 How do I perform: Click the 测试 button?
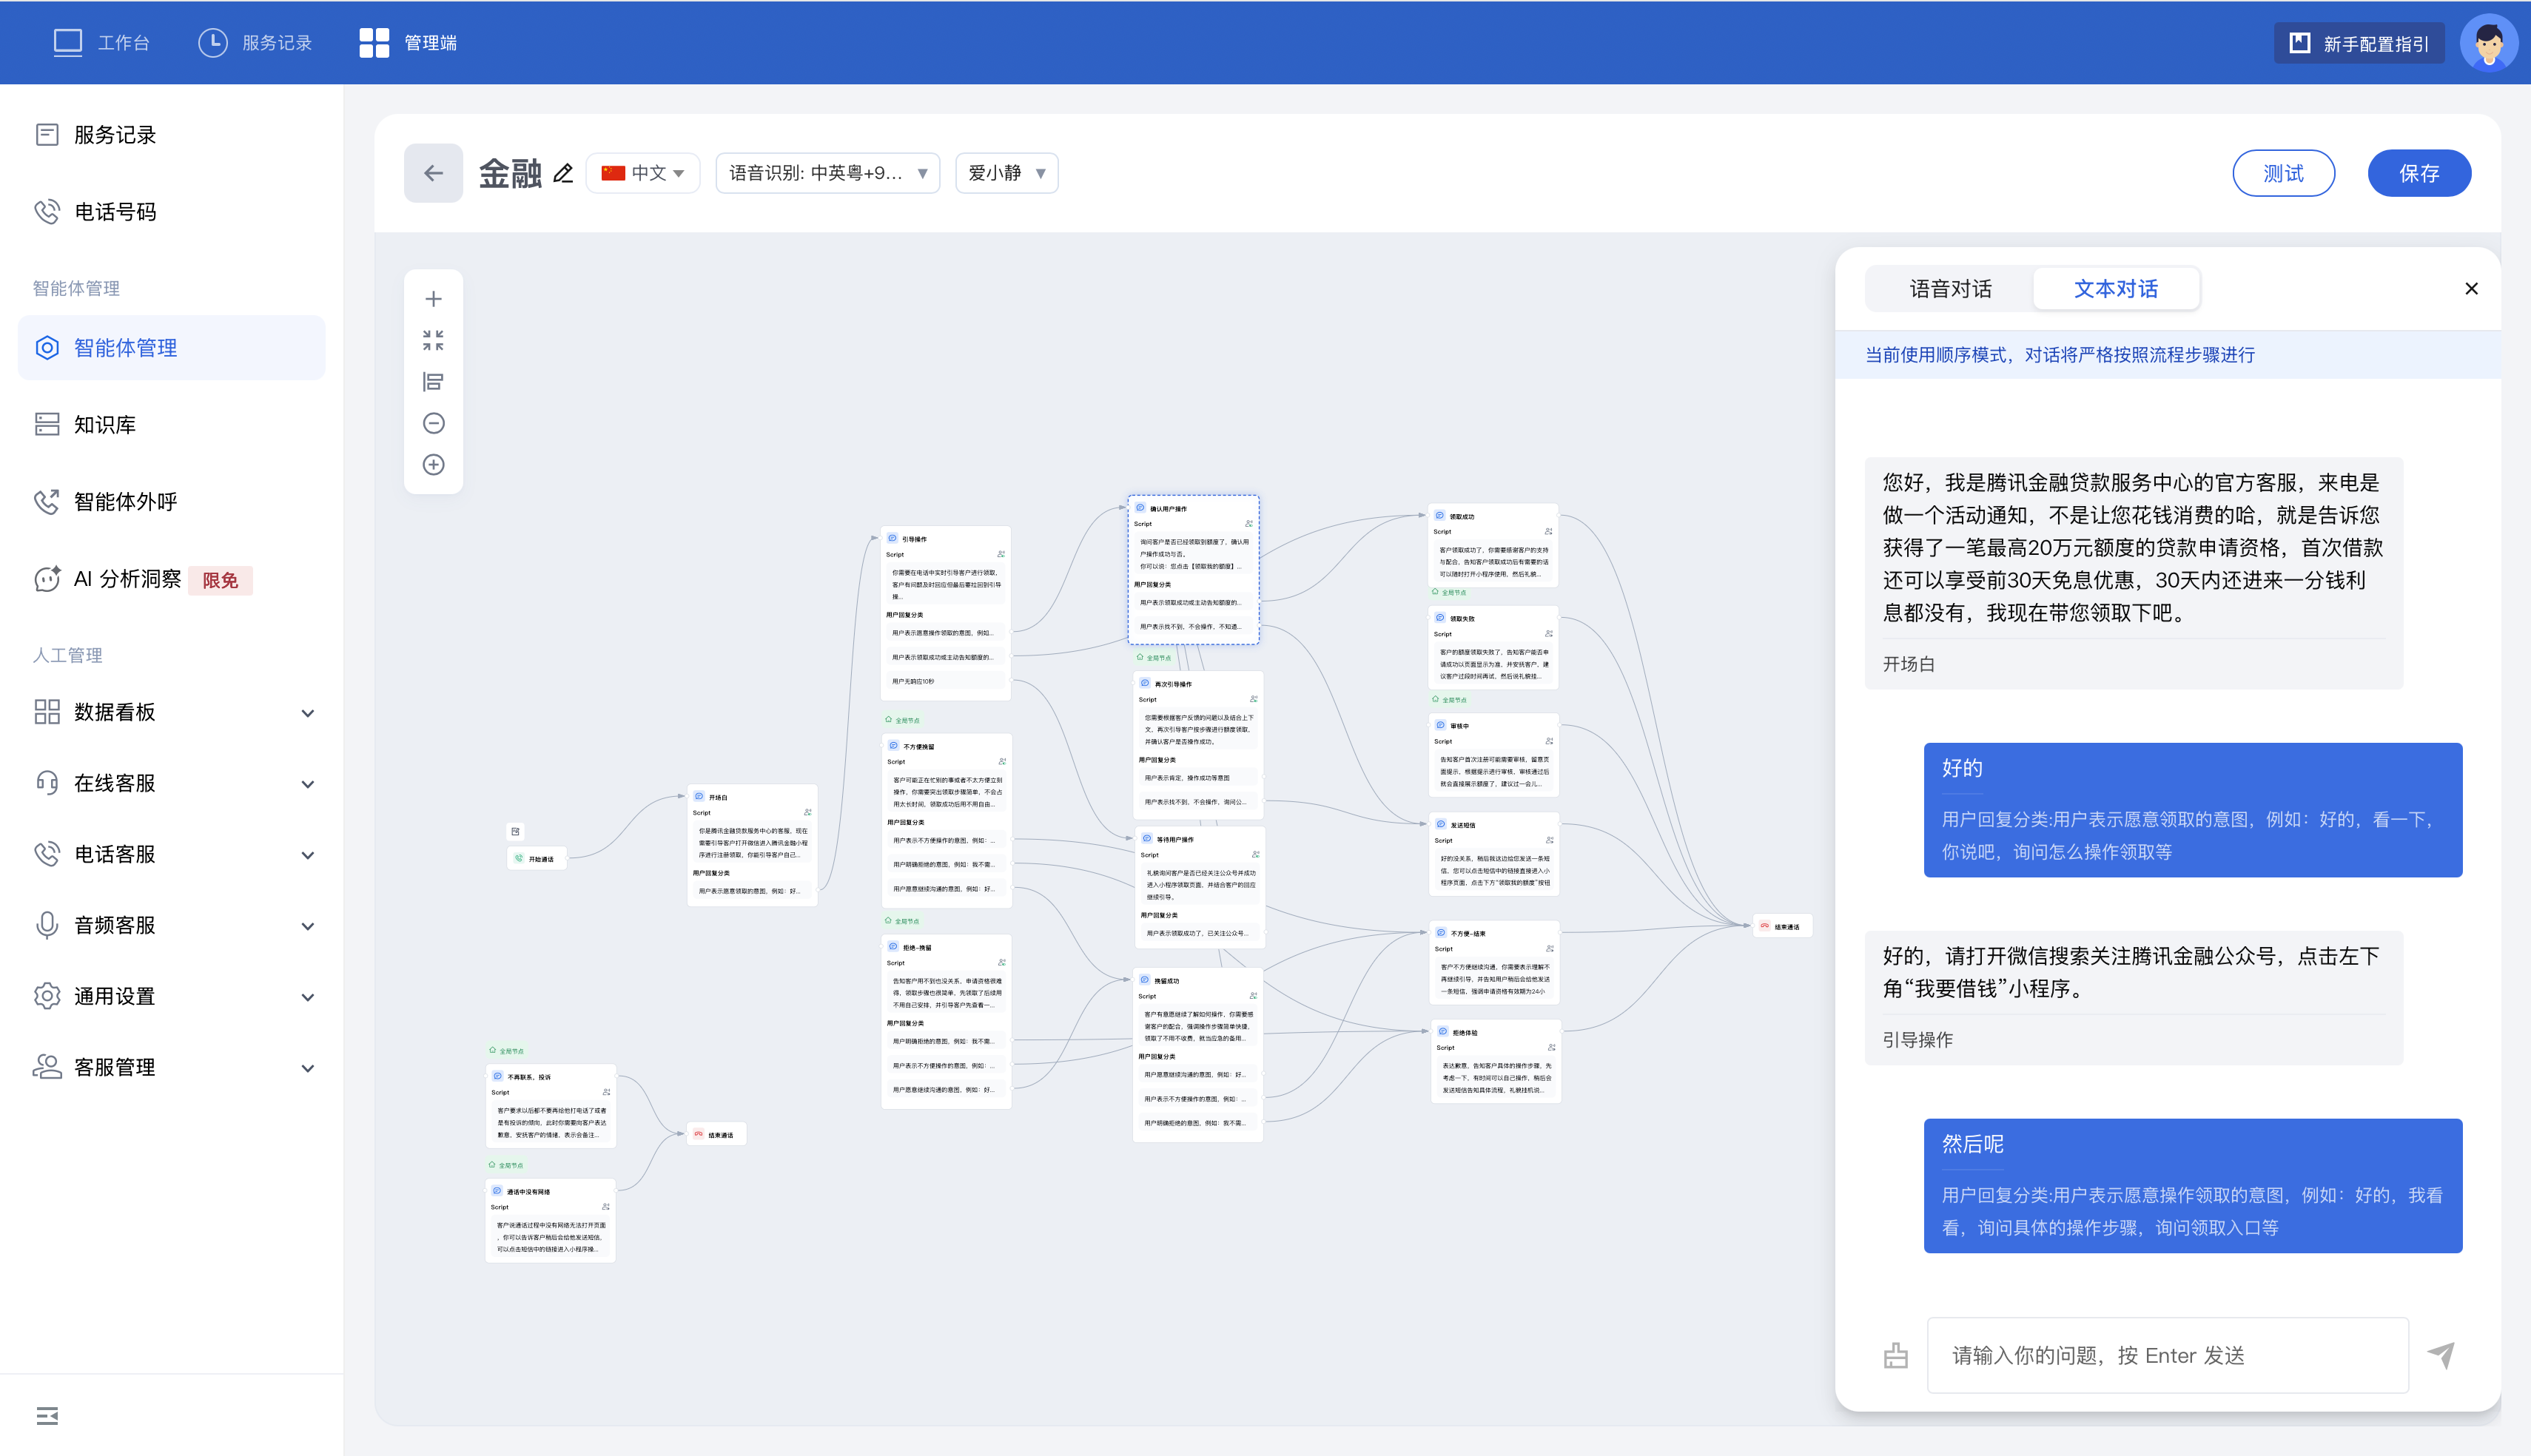2283,173
